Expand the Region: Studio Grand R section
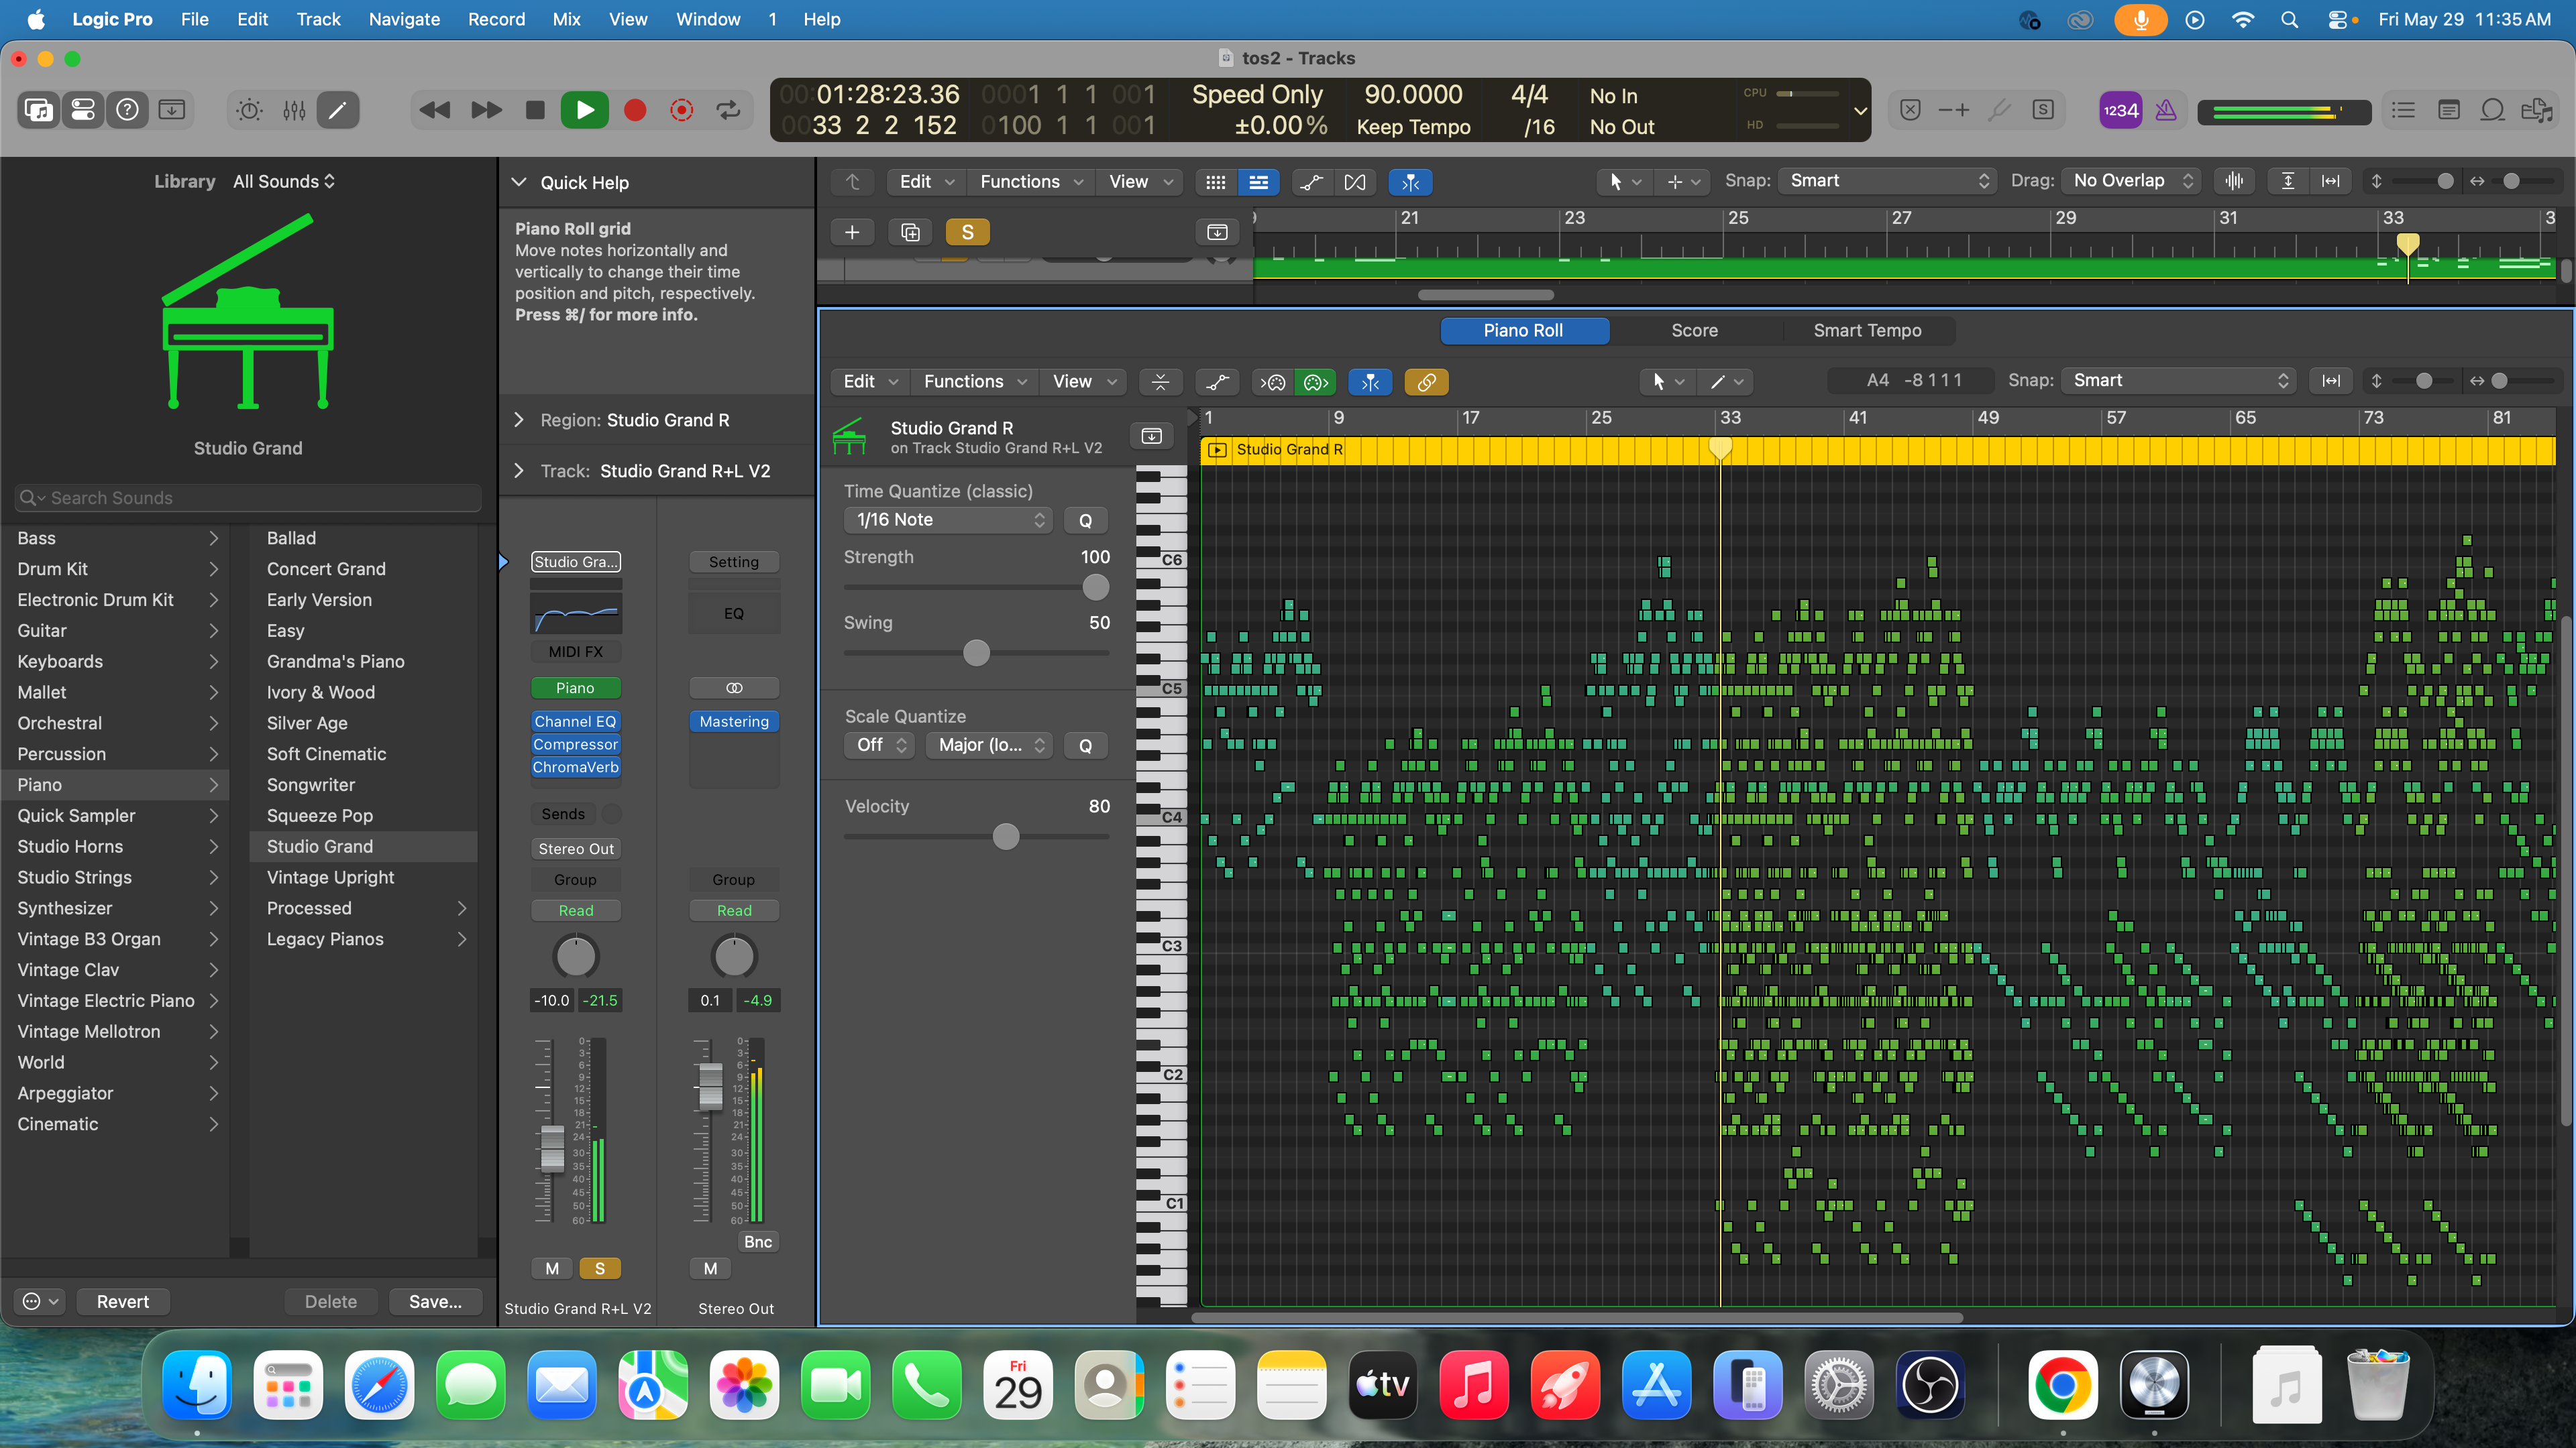Screen dimensions: 2576x1448 [519, 420]
